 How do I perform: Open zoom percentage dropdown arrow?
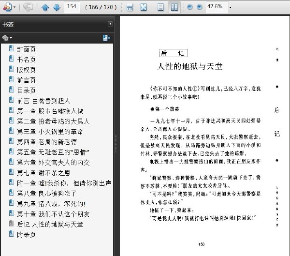coord(231,7)
